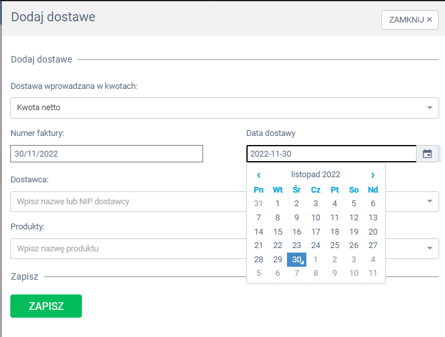Click the calendar icon beside delivery date
The width and height of the screenshot is (445, 337).
point(427,154)
